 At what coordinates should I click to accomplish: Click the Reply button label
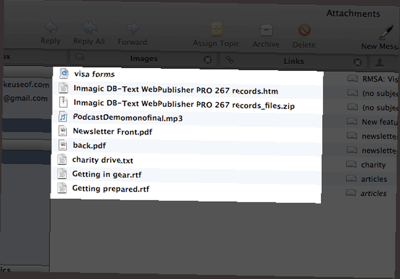tap(50, 41)
